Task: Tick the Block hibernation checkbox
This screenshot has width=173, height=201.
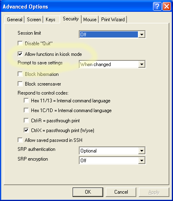Action: pos(20,74)
